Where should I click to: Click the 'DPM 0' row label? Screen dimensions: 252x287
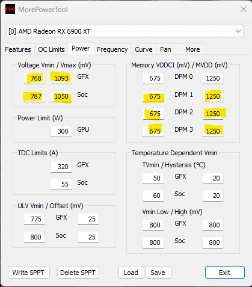coord(183,76)
